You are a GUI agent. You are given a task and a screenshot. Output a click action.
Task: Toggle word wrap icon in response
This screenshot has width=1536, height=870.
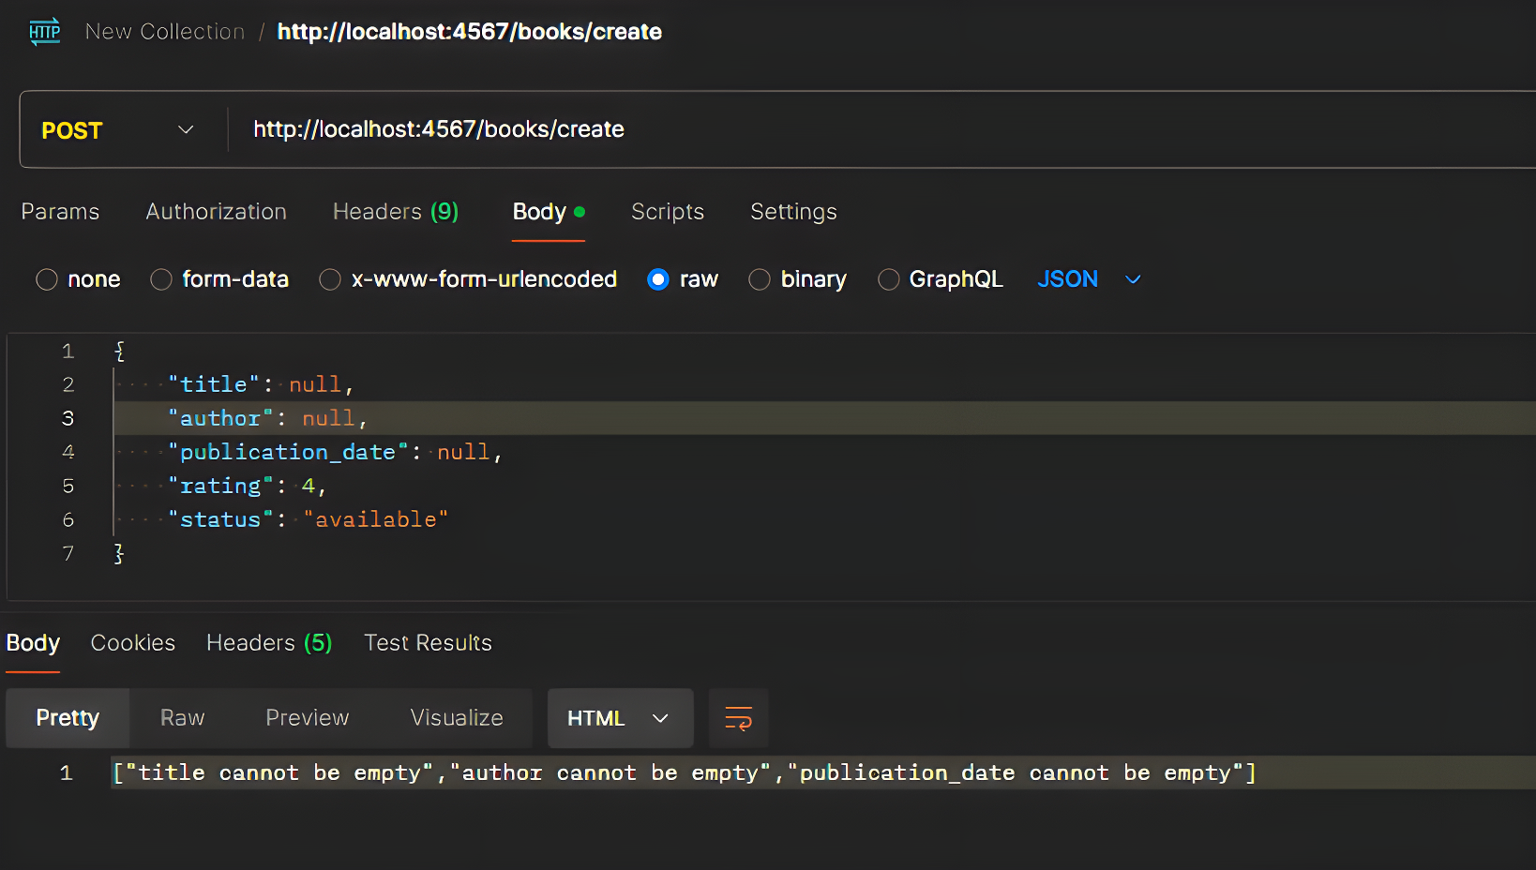[738, 718]
